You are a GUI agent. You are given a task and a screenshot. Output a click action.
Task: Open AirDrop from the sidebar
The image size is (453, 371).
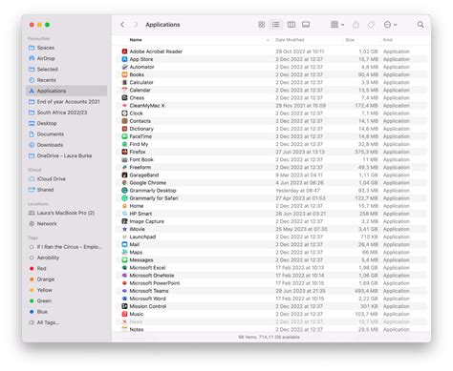point(66,58)
